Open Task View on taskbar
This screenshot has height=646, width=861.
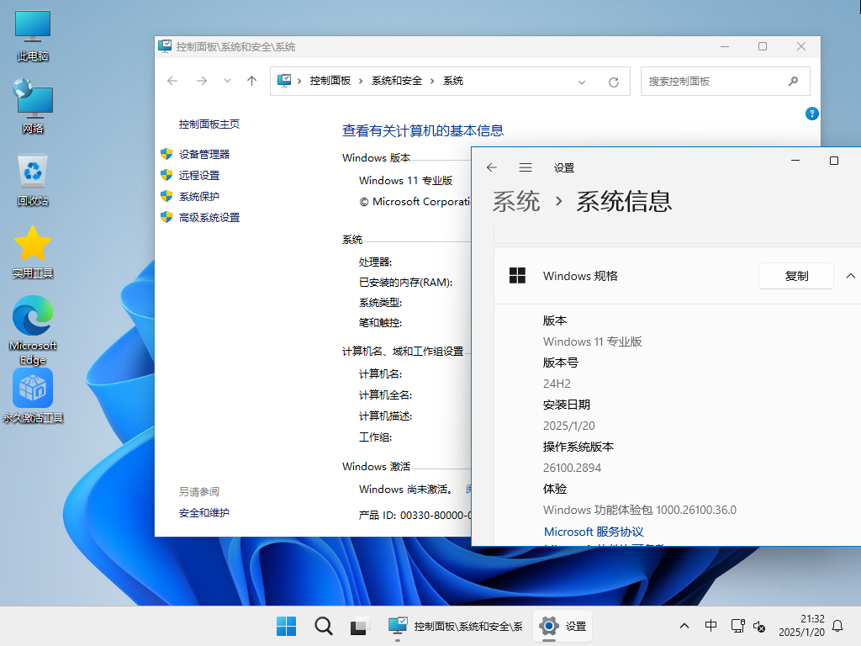point(360,626)
